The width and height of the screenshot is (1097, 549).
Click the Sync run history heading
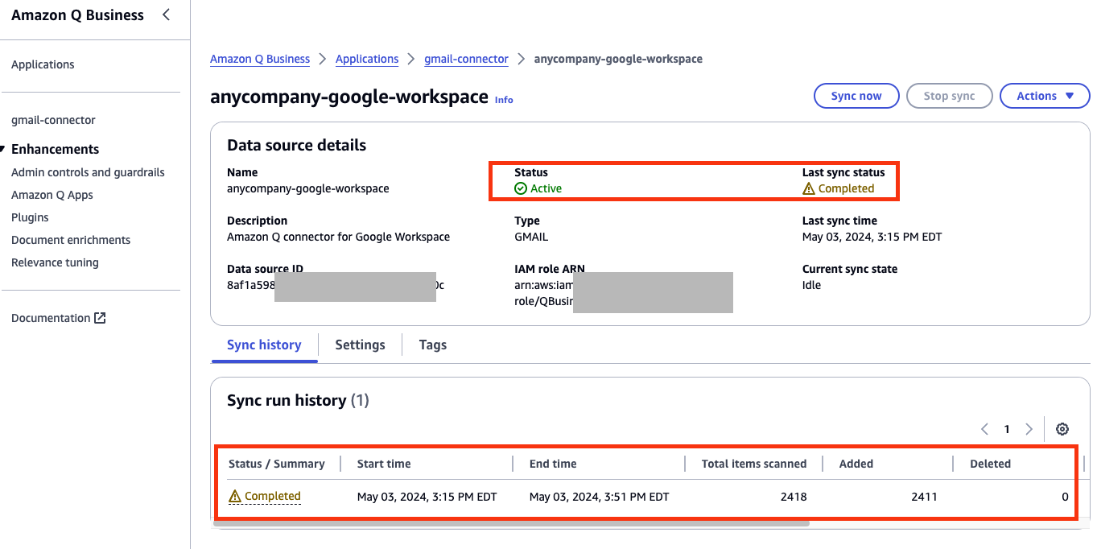(298, 400)
